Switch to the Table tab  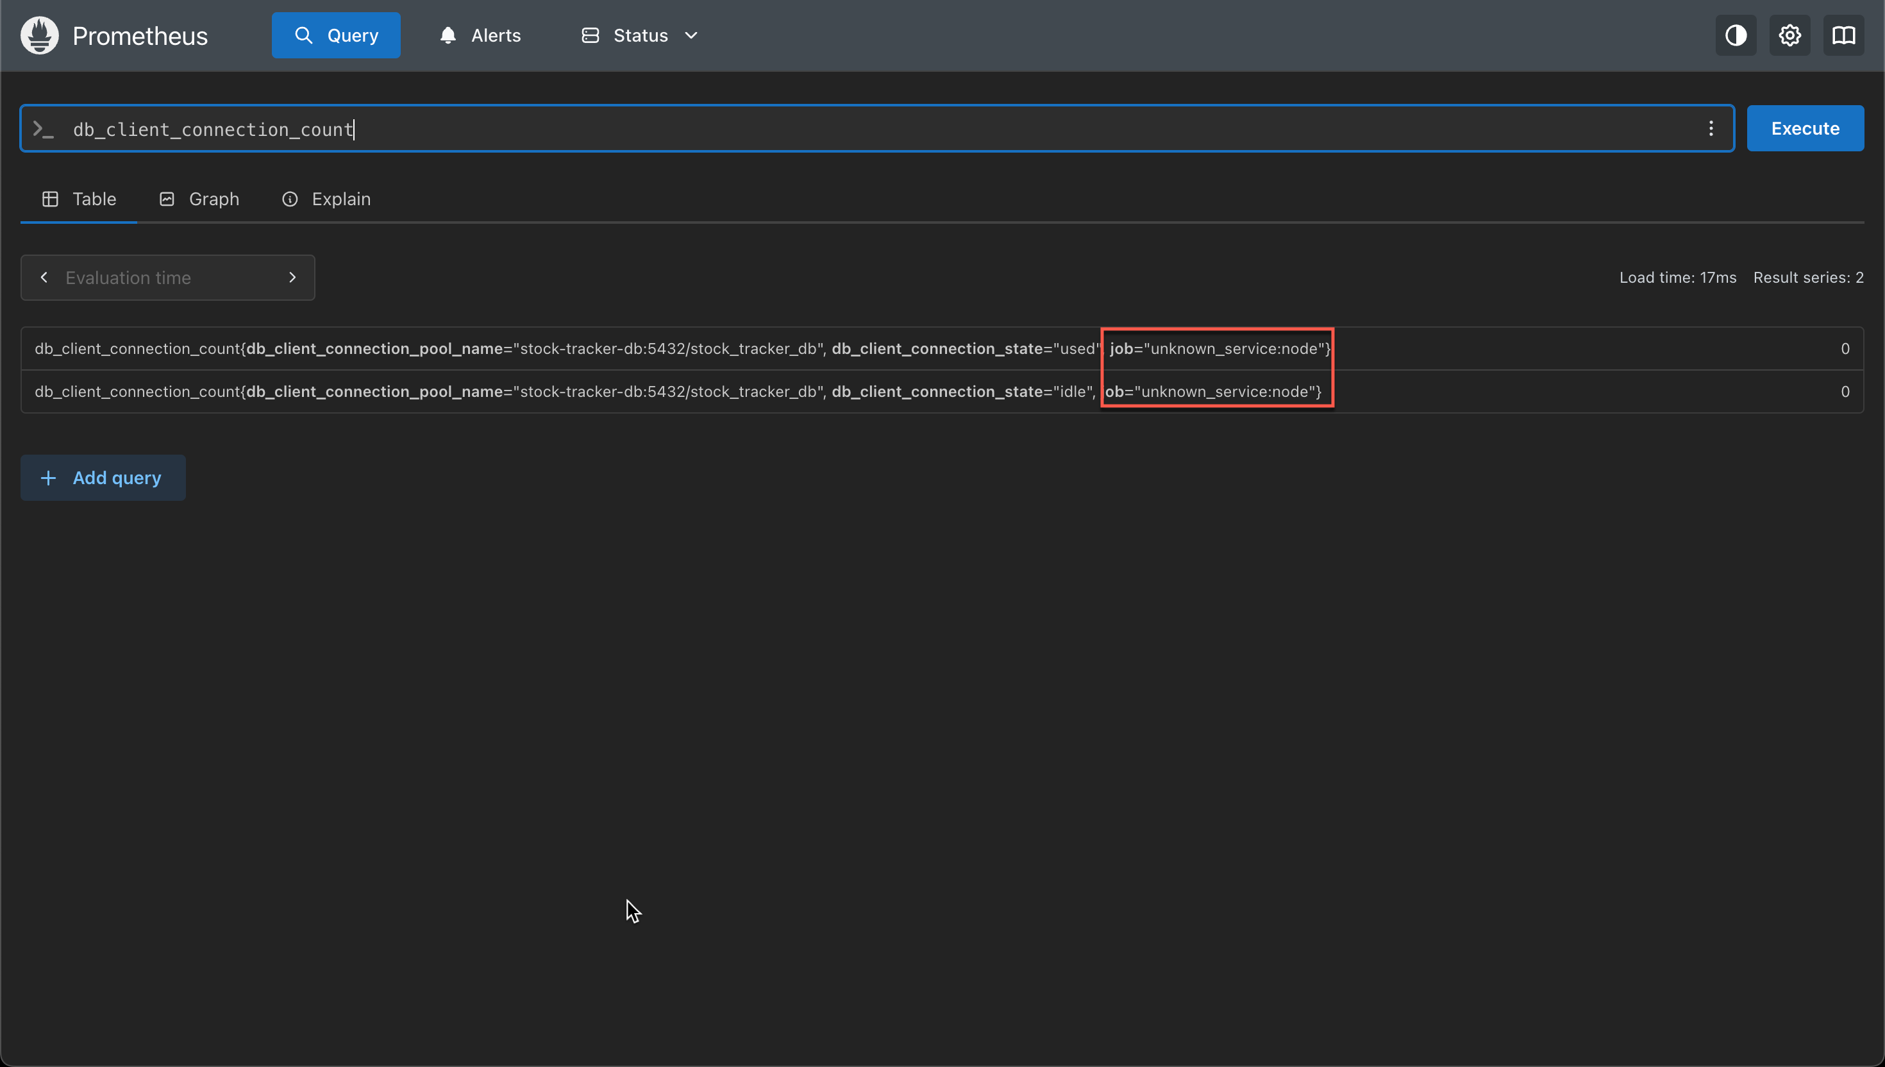(x=79, y=199)
